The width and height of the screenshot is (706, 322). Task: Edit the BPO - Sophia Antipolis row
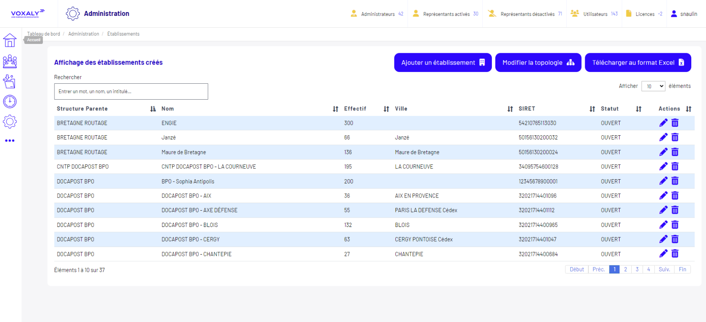pyautogui.click(x=663, y=181)
